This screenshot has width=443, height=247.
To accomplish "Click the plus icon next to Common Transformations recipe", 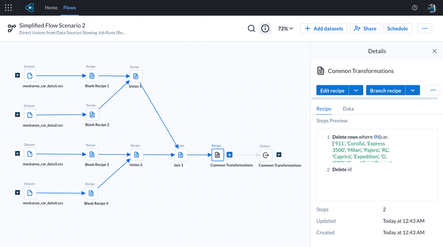I will [x=229, y=155].
